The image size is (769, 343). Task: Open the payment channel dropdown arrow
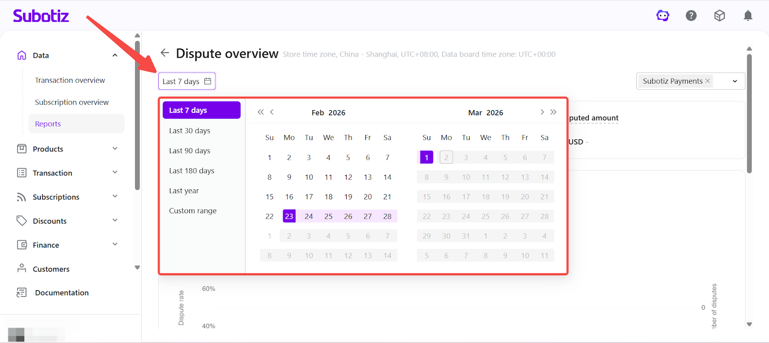click(734, 81)
